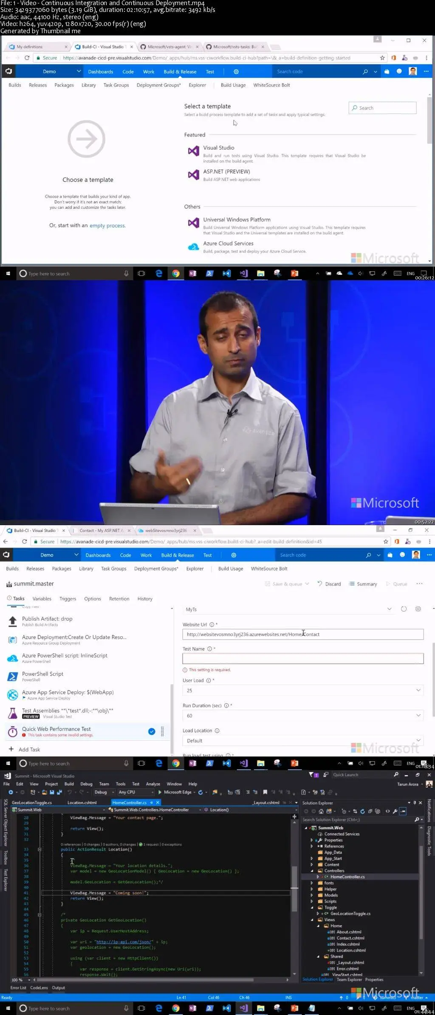Click the Start debugging play icon in Visual Studio
The width and height of the screenshot is (435, 1015).
pos(160,792)
